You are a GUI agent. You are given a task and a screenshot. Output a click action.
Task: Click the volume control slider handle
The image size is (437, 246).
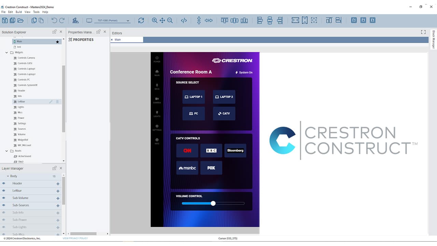[x=213, y=203]
